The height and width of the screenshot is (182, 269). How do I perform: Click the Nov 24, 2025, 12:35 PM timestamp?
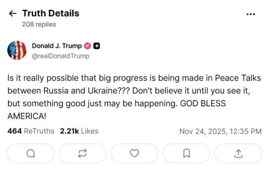[x=220, y=131]
